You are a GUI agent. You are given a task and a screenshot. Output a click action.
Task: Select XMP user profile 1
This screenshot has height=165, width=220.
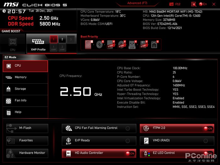click(54, 48)
